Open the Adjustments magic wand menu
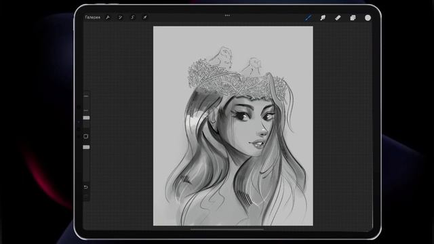This screenshot has height=244, width=434. pyautogui.click(x=120, y=18)
